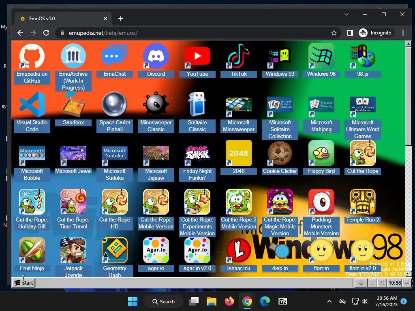Launch the Temple Run 2 icon
This screenshot has height=311, width=415.
363,202
